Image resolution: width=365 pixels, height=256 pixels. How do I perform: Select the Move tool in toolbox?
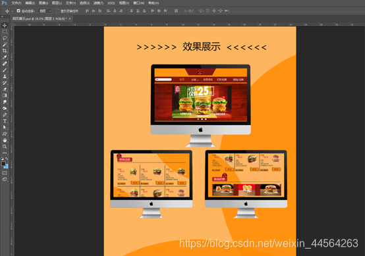point(5,25)
